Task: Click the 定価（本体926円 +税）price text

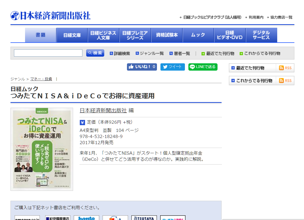Action: coord(111,122)
